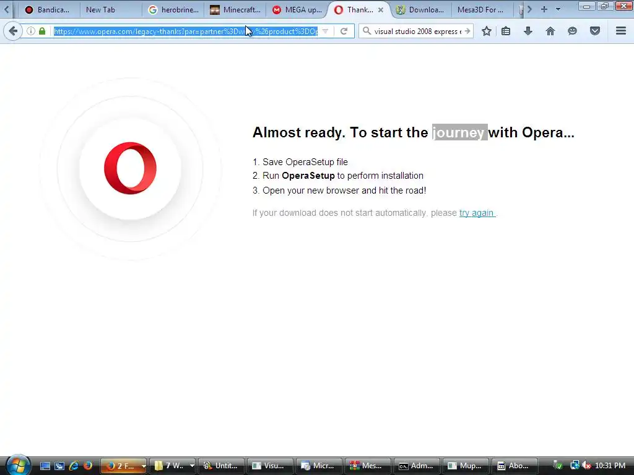Close the Thank... Opera tab
Screen dimensions: 634x475
(381, 10)
